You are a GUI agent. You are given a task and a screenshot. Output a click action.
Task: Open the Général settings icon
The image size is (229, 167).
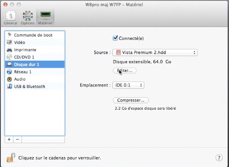pos(10,16)
